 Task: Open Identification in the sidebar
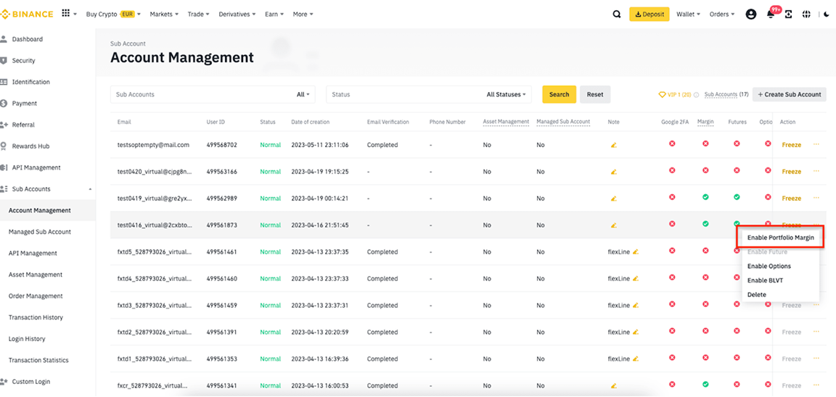click(x=31, y=82)
